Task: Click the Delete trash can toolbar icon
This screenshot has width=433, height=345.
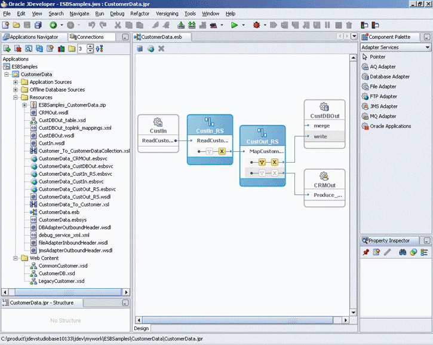Action: tap(349, 25)
